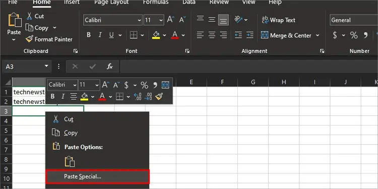The image size is (378, 189).
Task: Click the ribbon Fill Color bucket icon
Action: point(156,35)
